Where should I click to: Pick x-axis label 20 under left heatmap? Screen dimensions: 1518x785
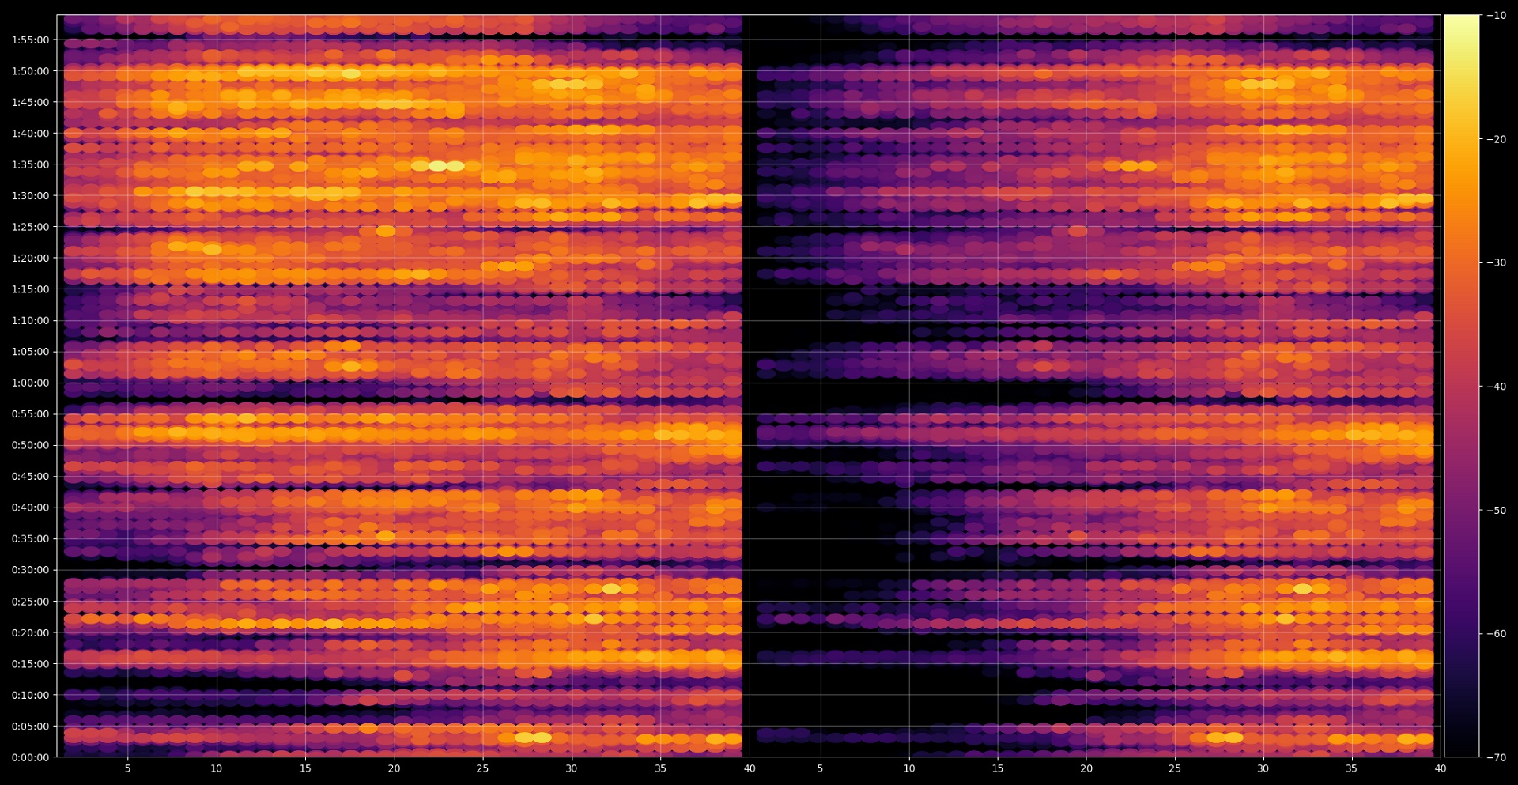[x=394, y=768]
